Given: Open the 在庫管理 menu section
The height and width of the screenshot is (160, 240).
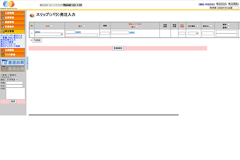Looking at the screenshot, I should tap(13, 18).
